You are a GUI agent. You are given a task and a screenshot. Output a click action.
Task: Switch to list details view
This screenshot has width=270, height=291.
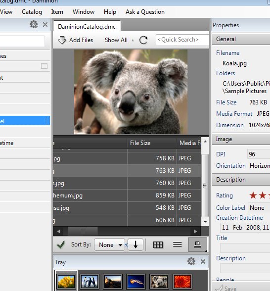coord(177,244)
